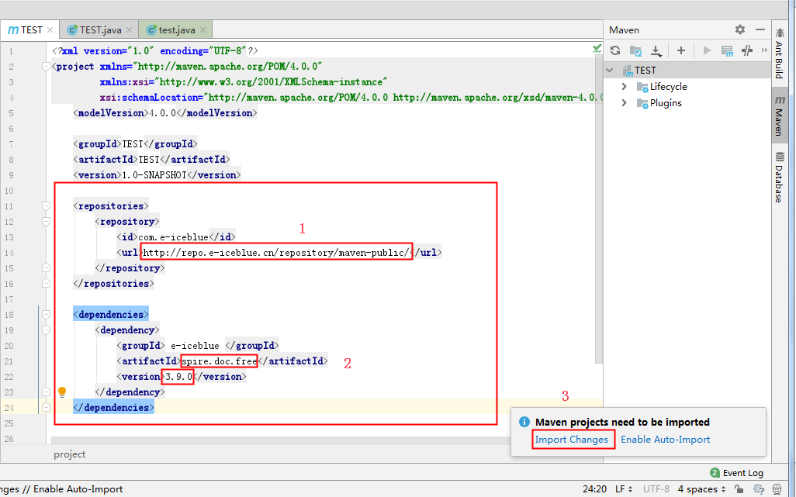Select Plugins in the Maven tree
The width and height of the screenshot is (796, 497).
pos(666,103)
